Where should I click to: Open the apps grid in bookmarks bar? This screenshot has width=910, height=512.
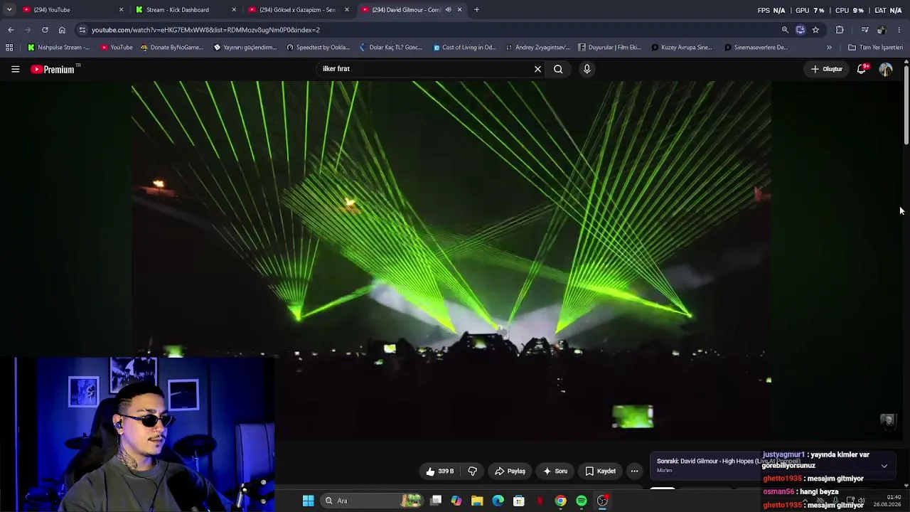9,48
